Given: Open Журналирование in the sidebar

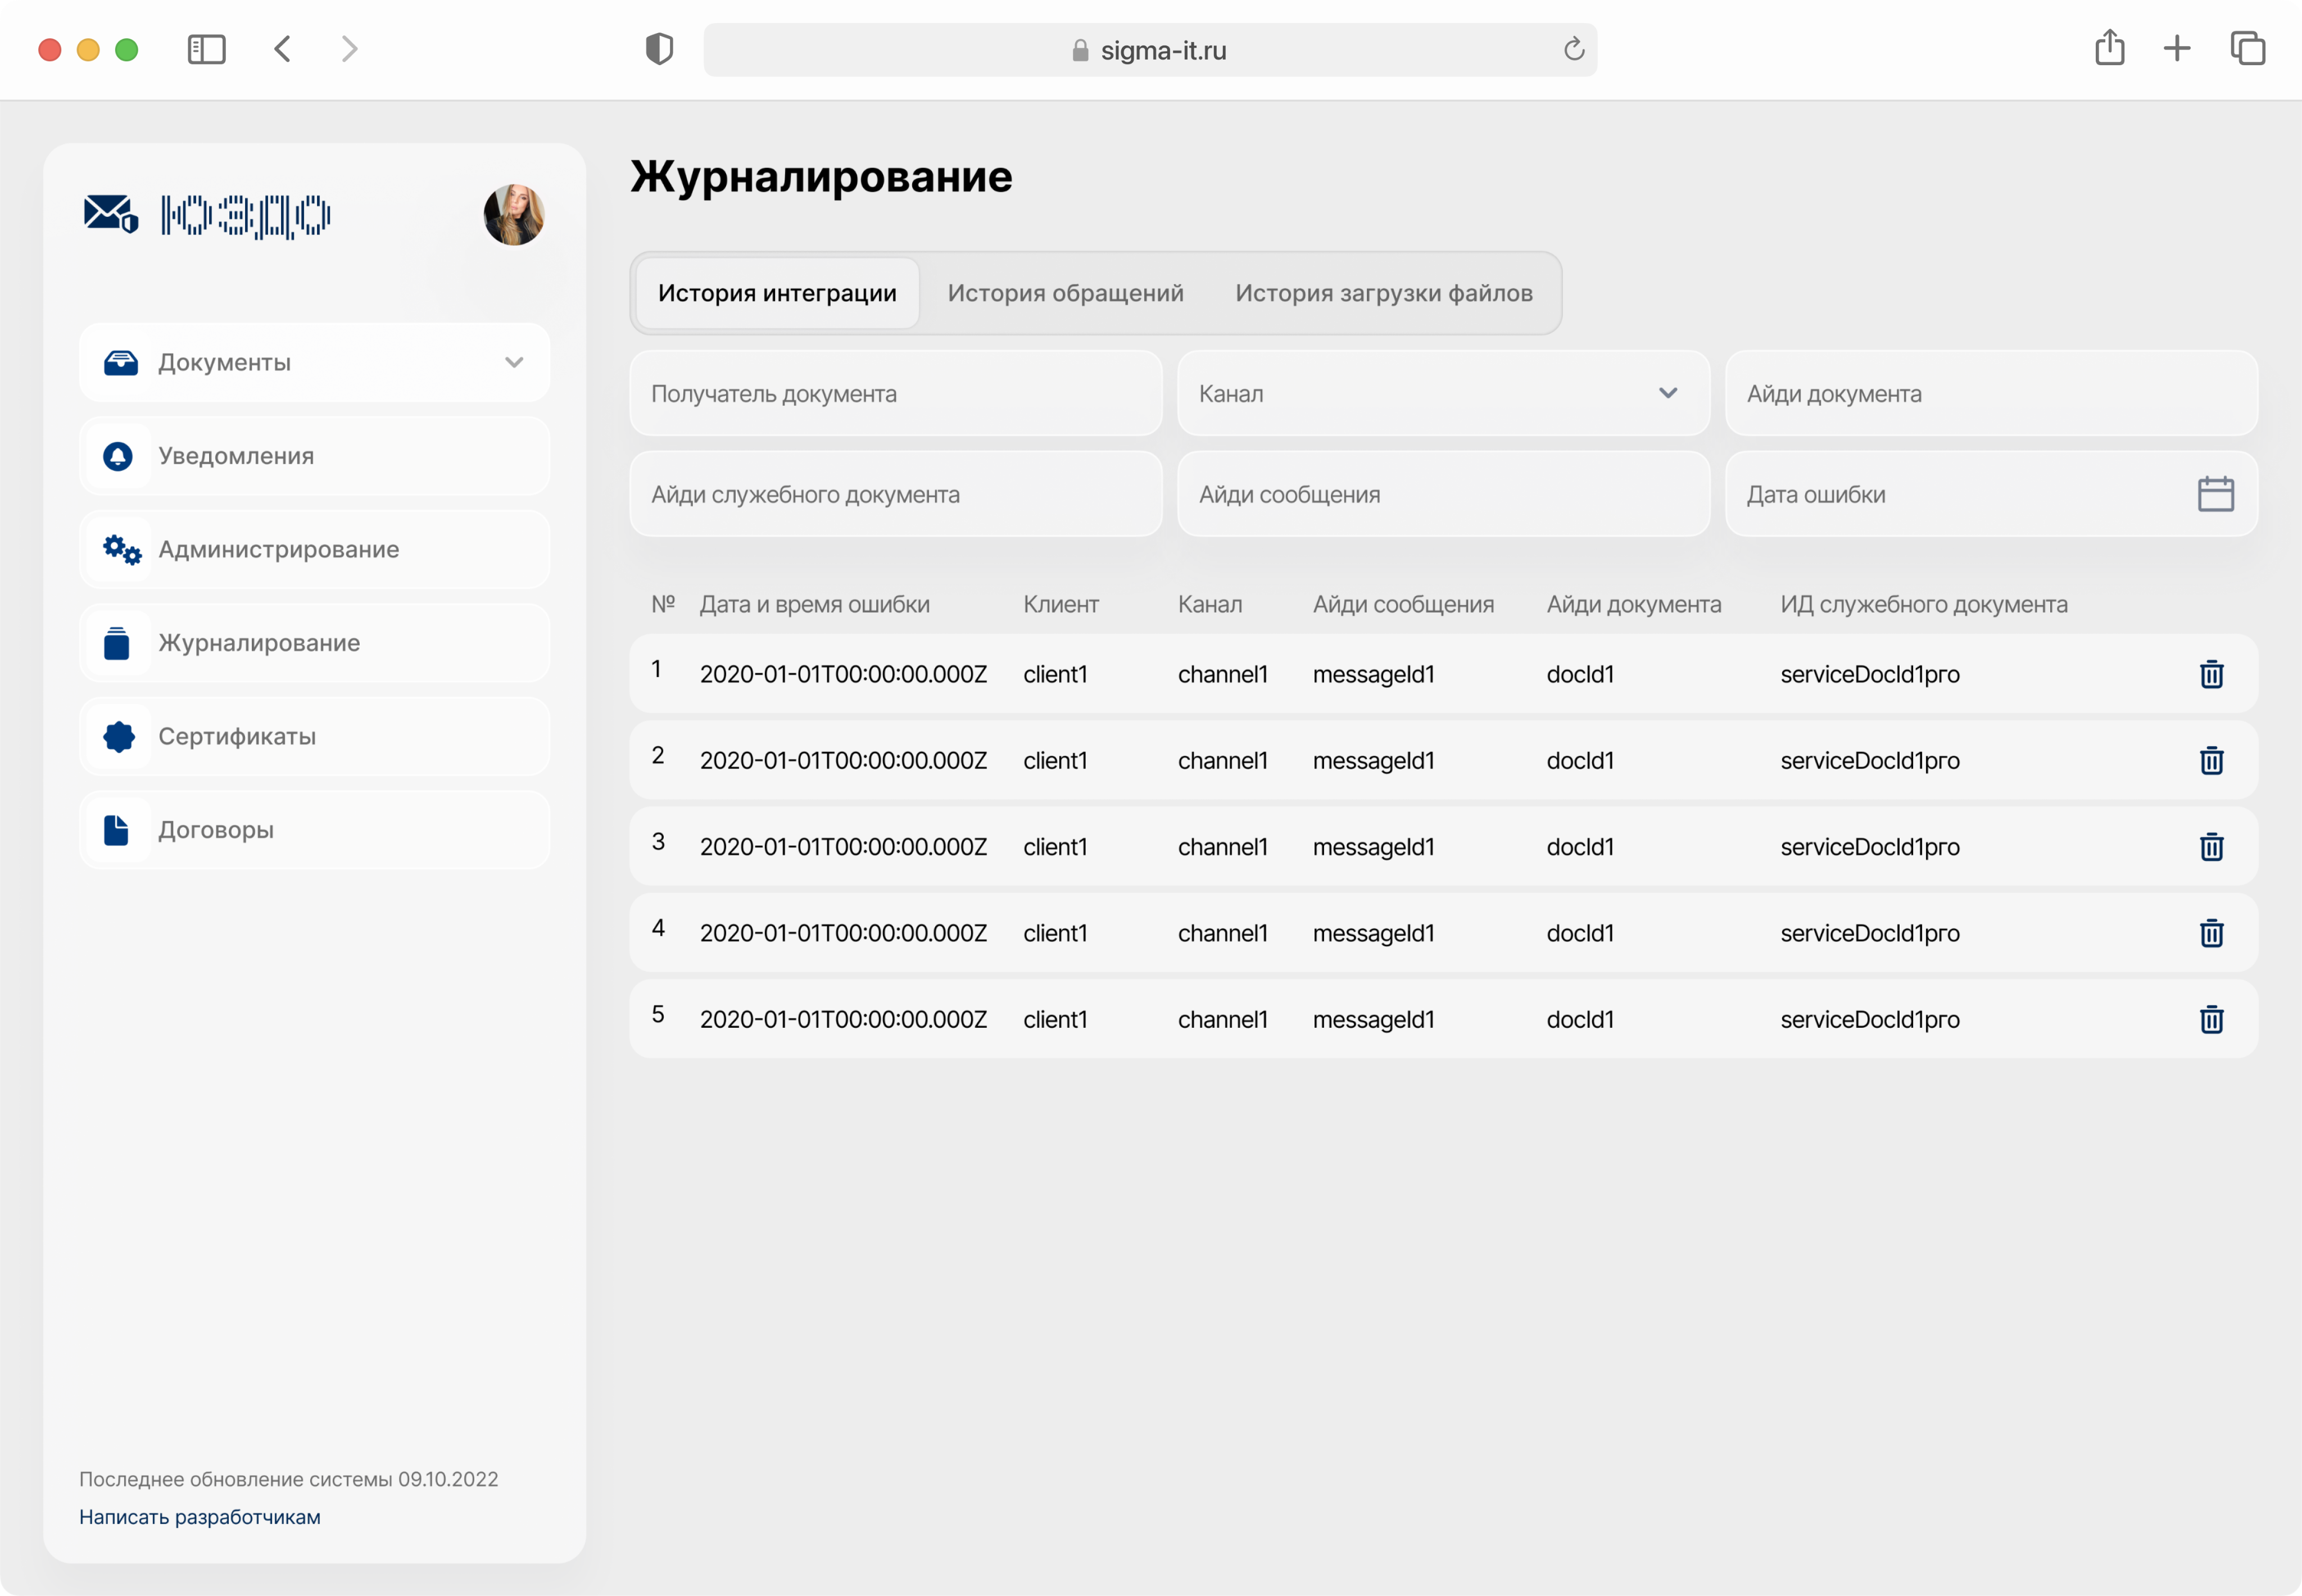Looking at the screenshot, I should [x=259, y=643].
